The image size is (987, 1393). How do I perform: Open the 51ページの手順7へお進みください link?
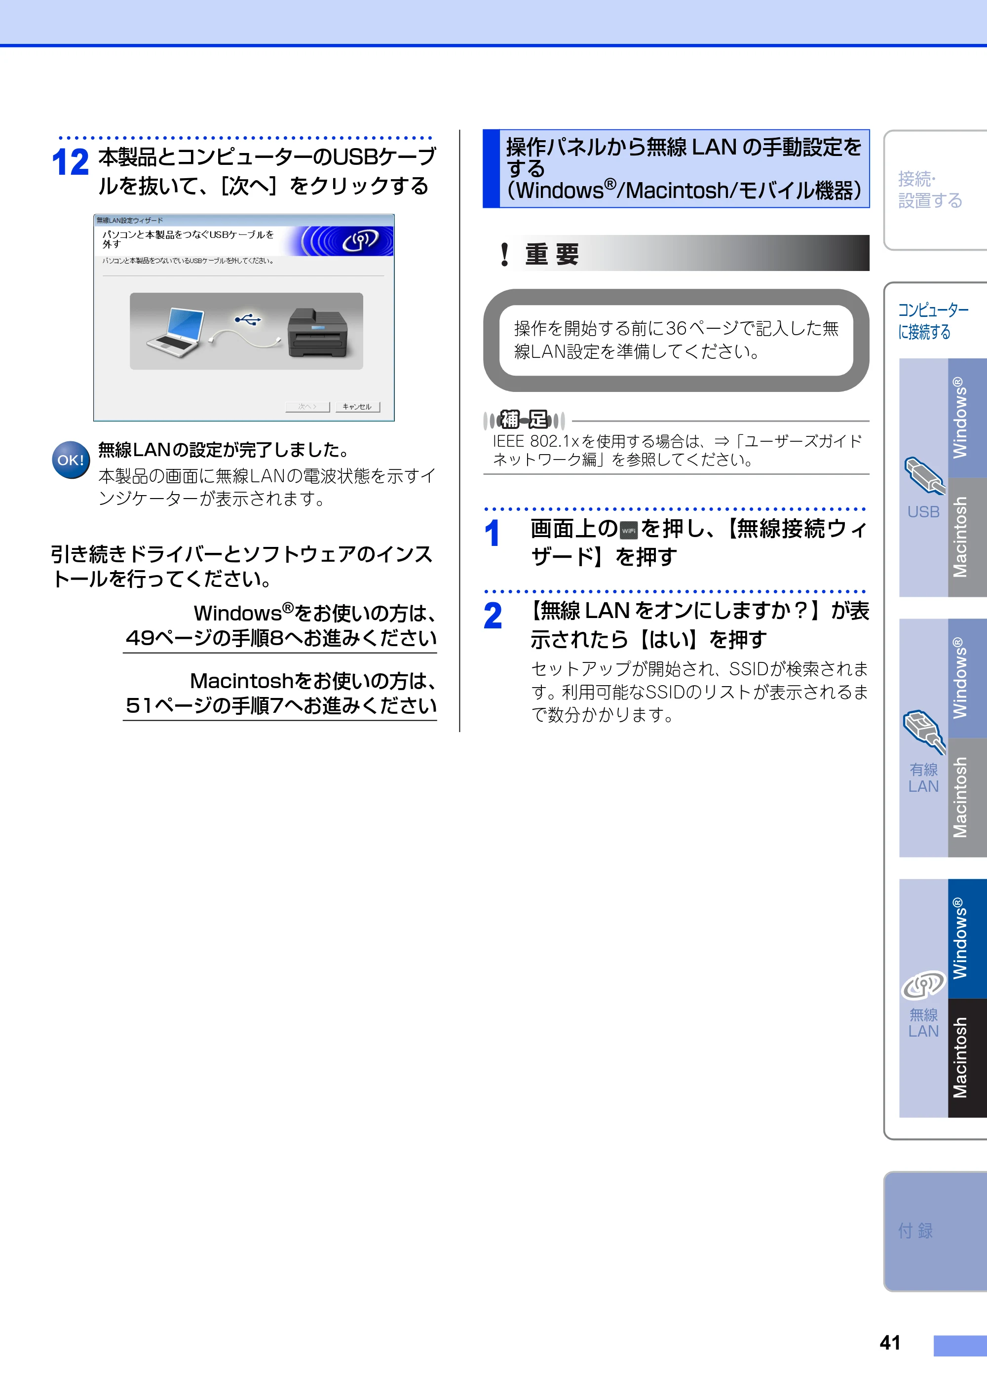pyautogui.click(x=281, y=705)
